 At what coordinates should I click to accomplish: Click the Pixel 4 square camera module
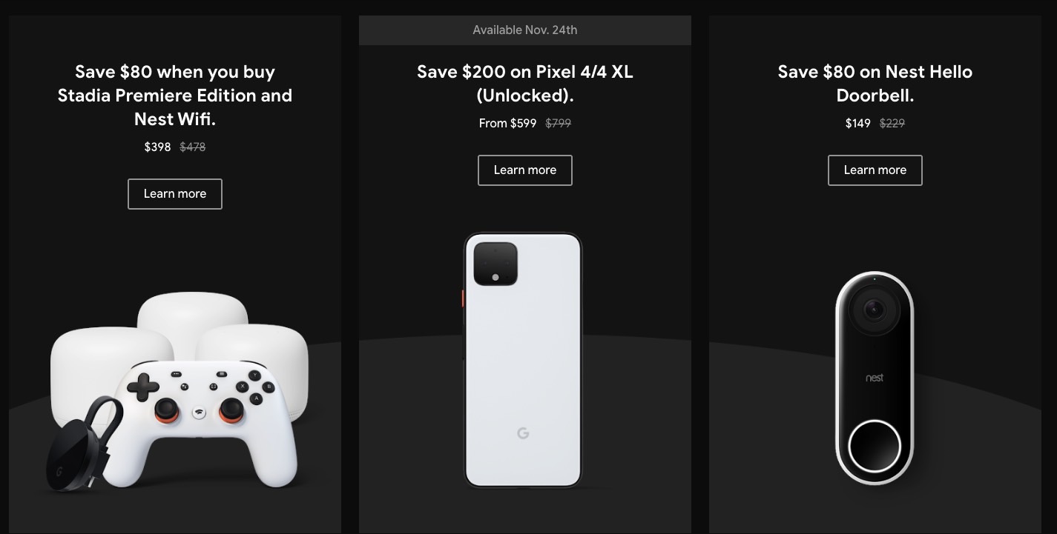(495, 263)
